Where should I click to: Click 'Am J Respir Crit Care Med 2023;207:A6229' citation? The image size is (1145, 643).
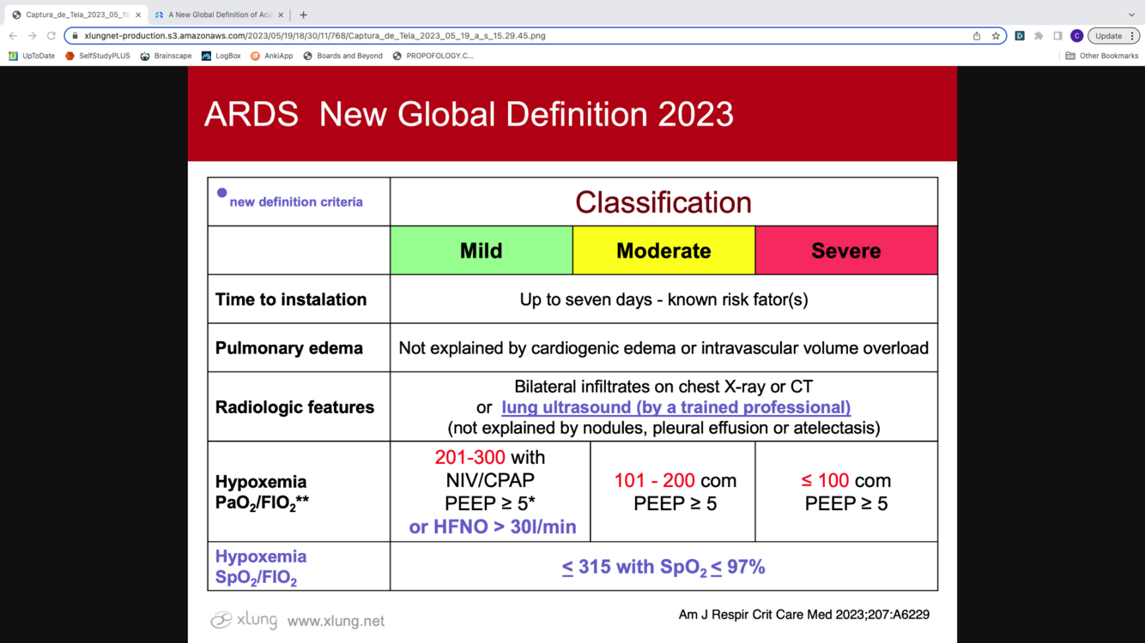point(804,615)
